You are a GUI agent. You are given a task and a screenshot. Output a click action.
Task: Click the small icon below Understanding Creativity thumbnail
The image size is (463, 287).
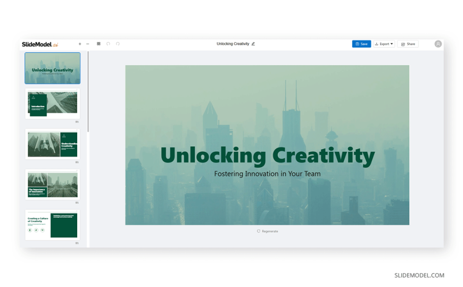[x=77, y=162]
